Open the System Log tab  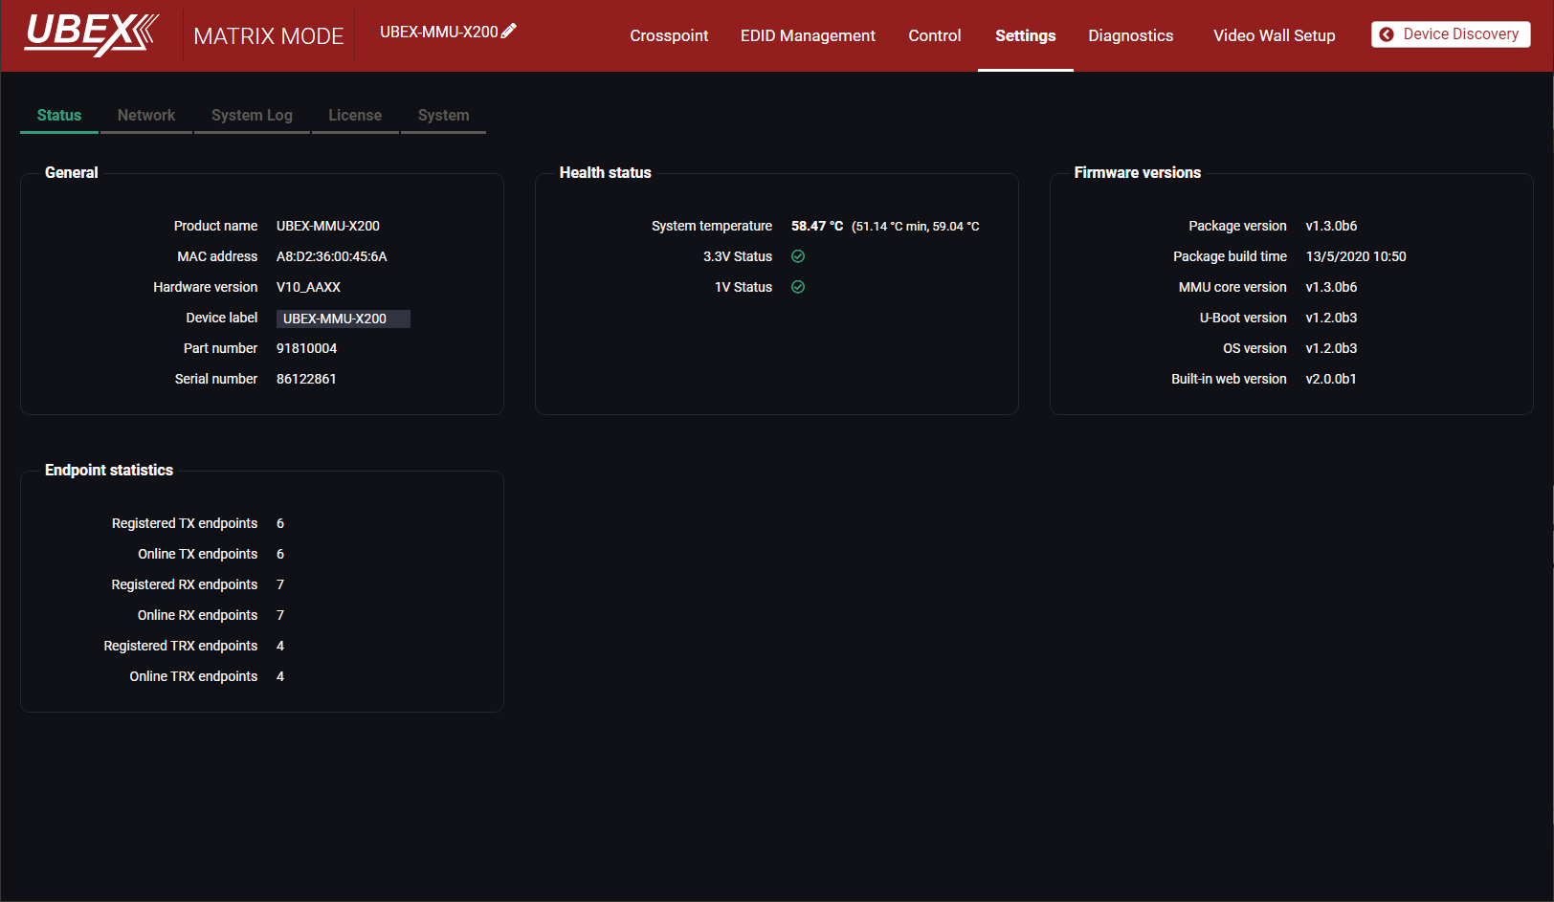click(x=252, y=115)
